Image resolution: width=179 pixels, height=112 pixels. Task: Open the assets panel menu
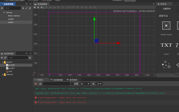click(30, 53)
